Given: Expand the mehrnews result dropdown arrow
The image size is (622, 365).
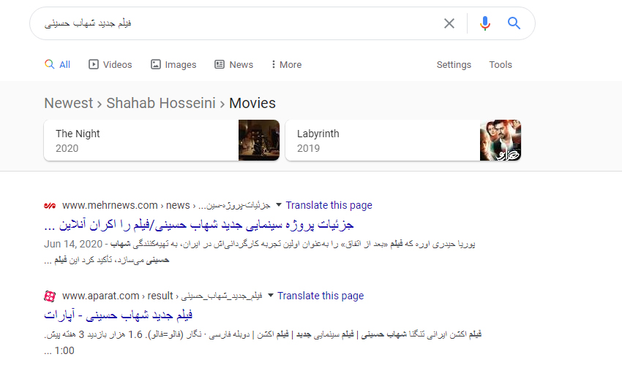Looking at the screenshot, I should click(x=279, y=205).
